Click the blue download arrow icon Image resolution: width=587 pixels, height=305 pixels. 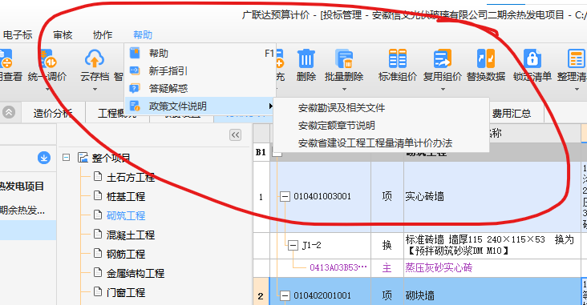coord(44,158)
